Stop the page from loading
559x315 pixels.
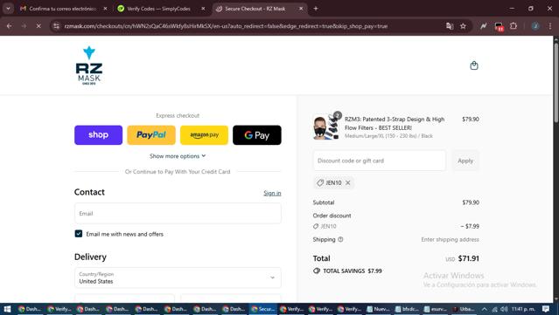[38, 26]
